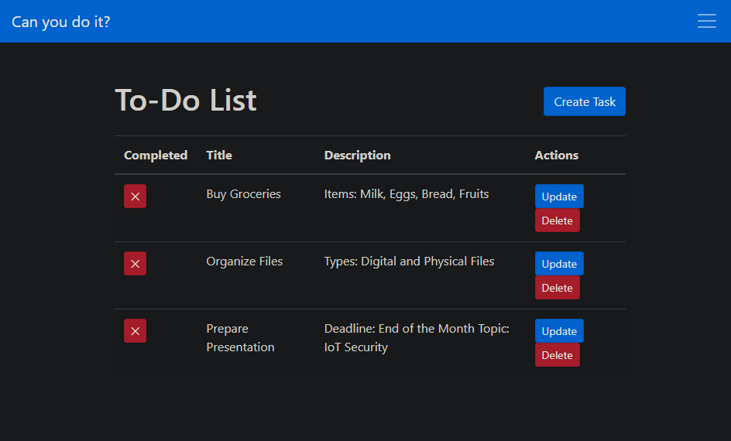Click the Organize Files title

244,262
